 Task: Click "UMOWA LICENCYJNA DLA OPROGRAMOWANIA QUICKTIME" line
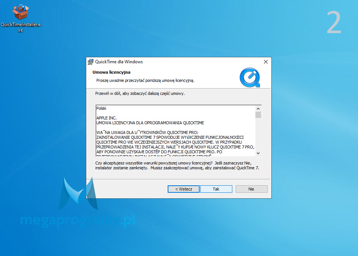(x=150, y=123)
